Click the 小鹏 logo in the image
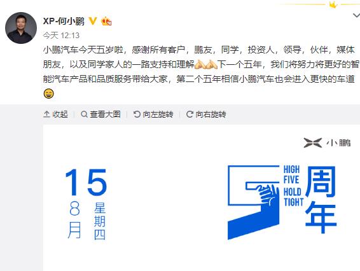Image resolution: width=360 pixels, height=271 pixels. click(327, 143)
